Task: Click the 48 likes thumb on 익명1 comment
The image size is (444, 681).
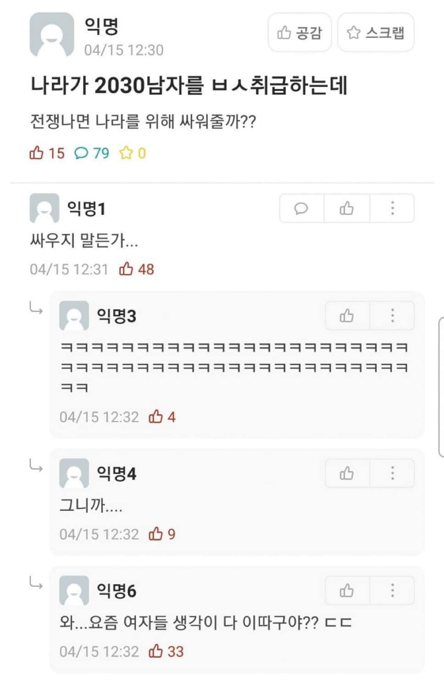Action: click(x=126, y=269)
